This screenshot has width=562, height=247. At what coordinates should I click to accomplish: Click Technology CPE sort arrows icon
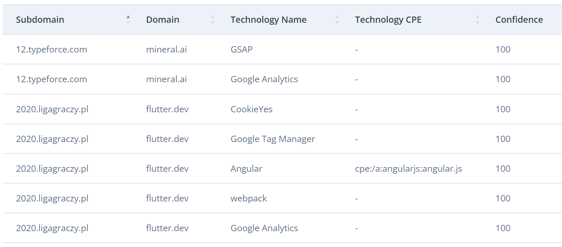pyautogui.click(x=477, y=20)
